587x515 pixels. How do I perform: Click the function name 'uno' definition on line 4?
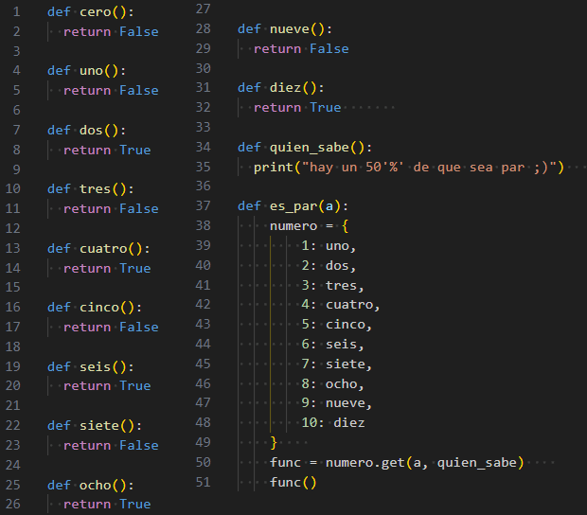[x=91, y=71]
